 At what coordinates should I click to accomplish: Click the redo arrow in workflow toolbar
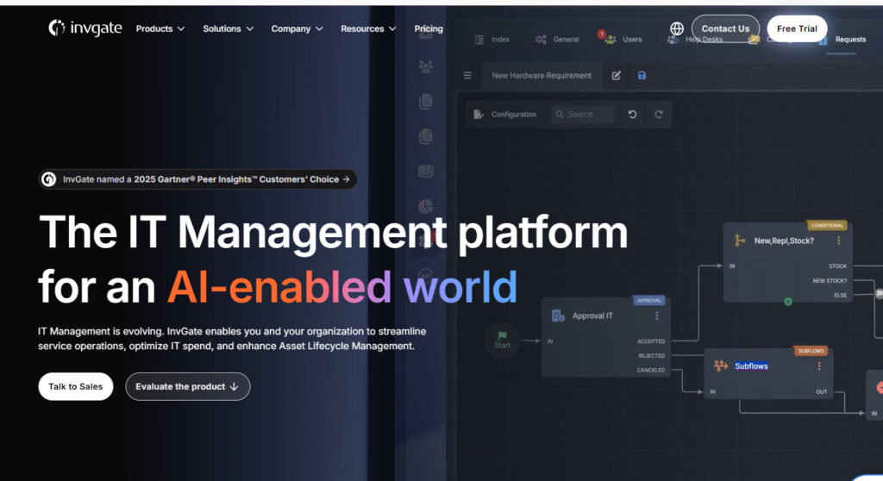click(x=658, y=115)
